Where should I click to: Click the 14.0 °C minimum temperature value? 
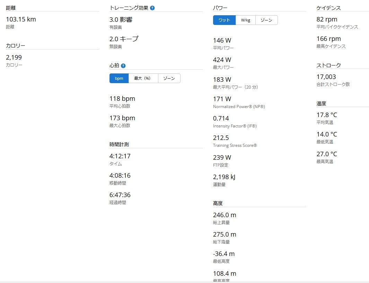[327, 134]
